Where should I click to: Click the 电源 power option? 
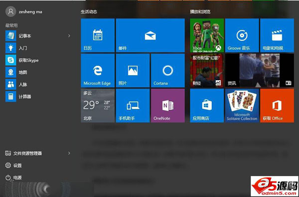pos(13,178)
